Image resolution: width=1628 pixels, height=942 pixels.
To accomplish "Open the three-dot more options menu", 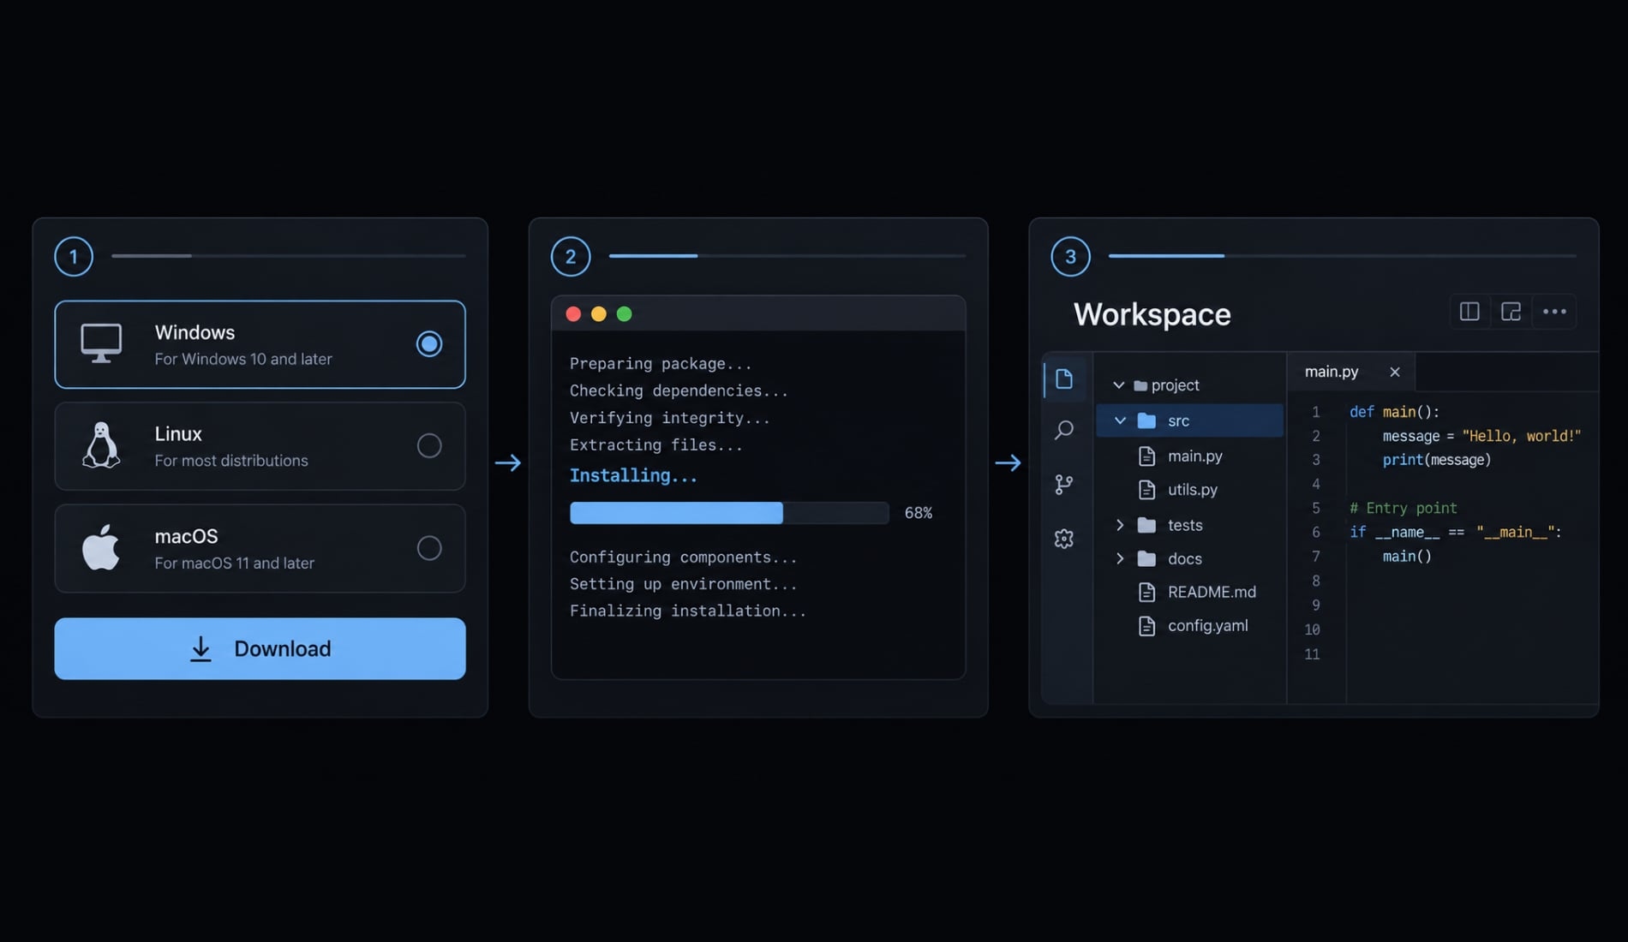I will coord(1554,312).
